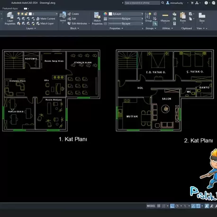This screenshot has width=217, height=217.
Task: Open the Autodesk App Store cart icon
Action: [192, 3]
